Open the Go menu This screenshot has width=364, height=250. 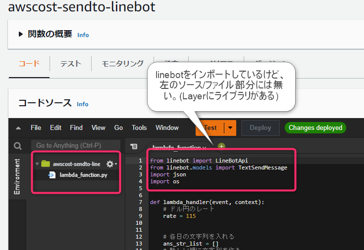[x=118, y=127]
